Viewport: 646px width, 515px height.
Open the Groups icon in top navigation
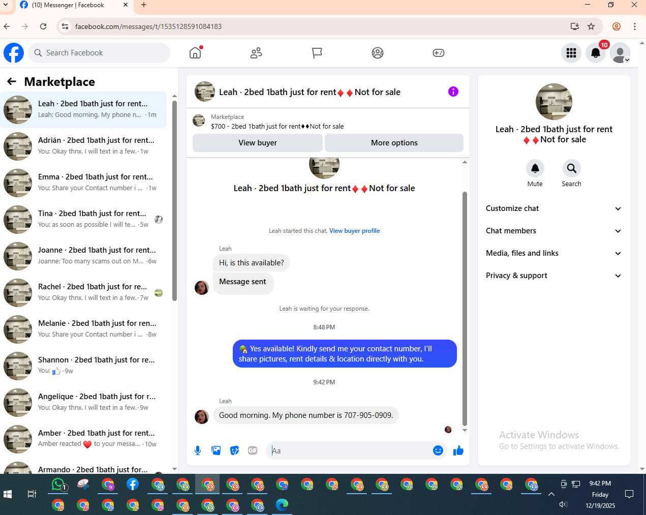pos(378,53)
